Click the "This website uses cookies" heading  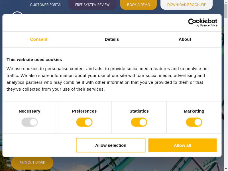(x=34, y=60)
